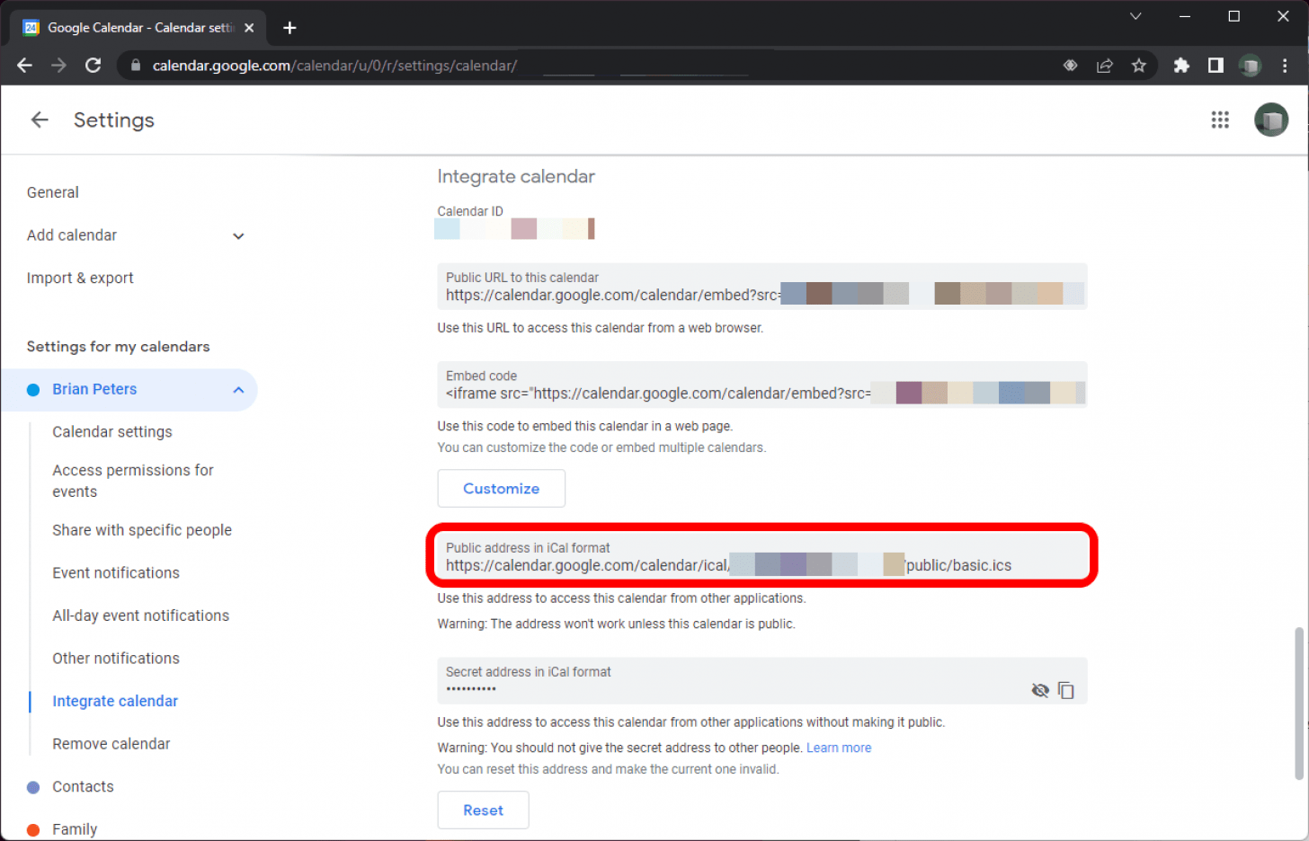
Task: Click the Embed code field
Action: tap(762, 385)
